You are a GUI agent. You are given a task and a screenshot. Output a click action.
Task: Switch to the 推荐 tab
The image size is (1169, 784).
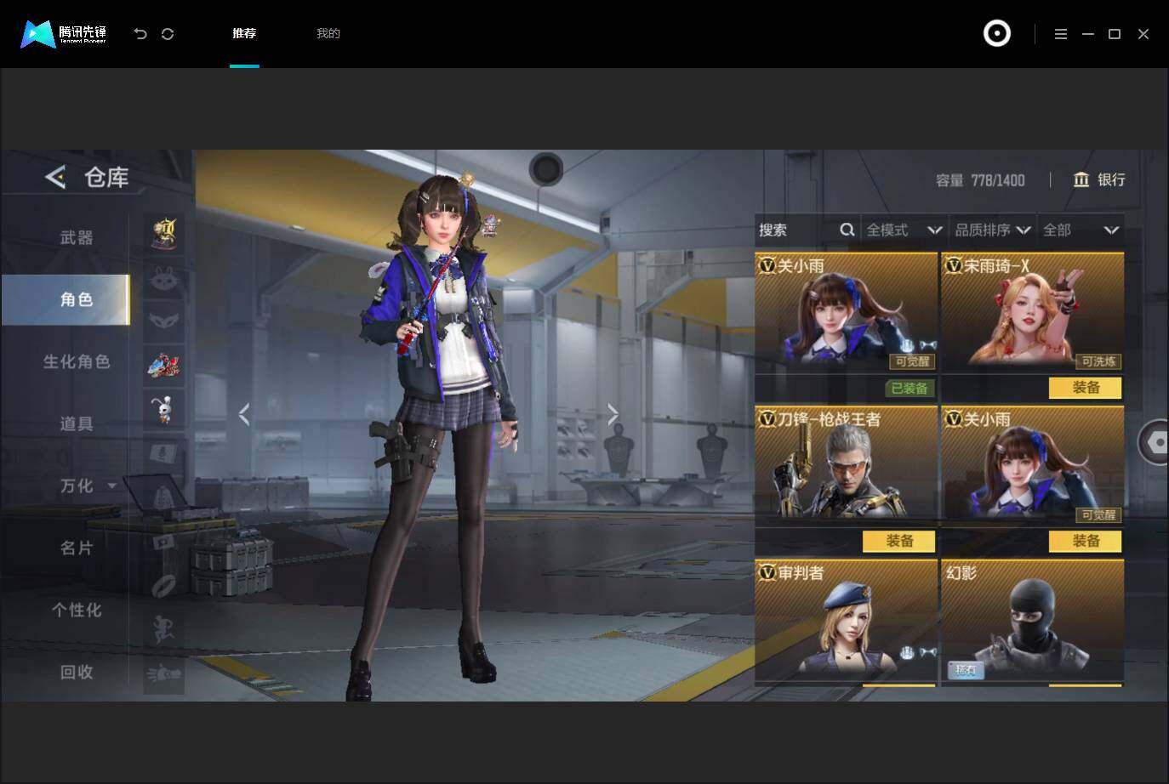(x=244, y=33)
